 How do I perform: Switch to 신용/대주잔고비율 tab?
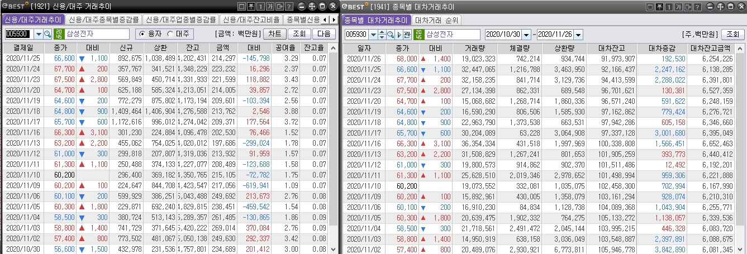(251, 20)
